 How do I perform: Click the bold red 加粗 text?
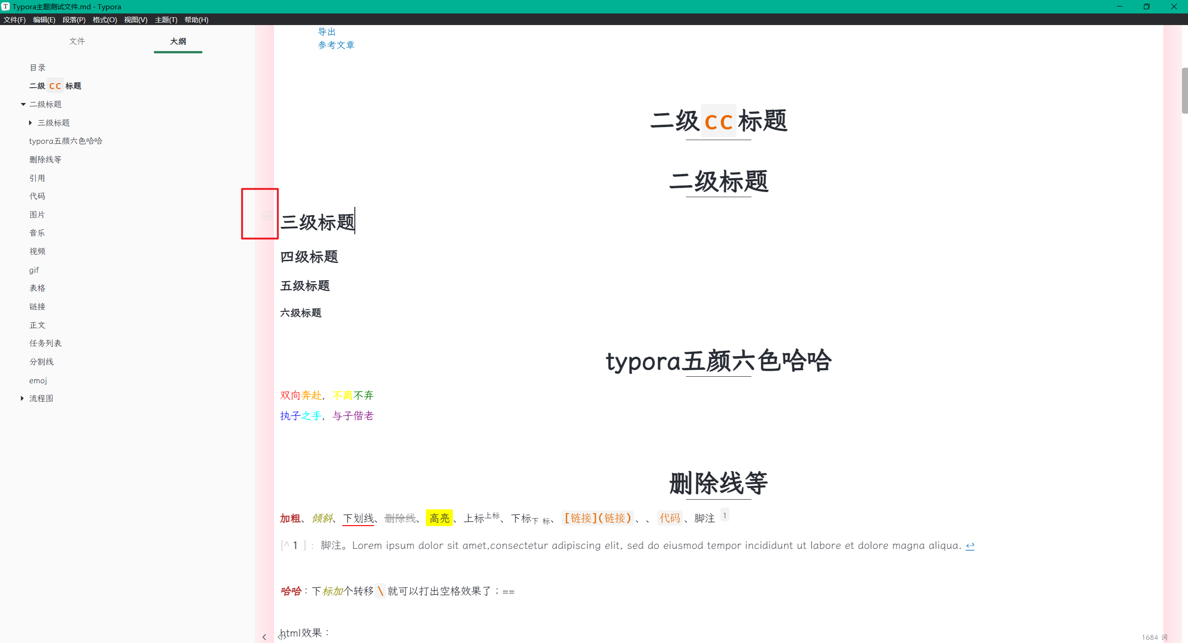(290, 518)
